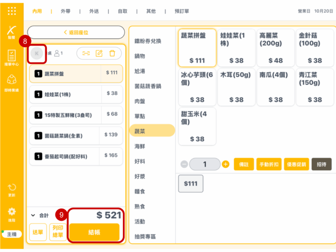Viewport: 336px width, 252px height.
Task: Increase quantity with plus button
Action: [x=226, y=164]
